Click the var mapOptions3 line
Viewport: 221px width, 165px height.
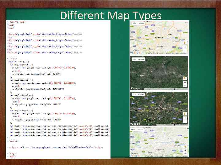[x=21, y=95]
